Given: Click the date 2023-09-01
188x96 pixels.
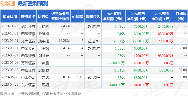Looking at the screenshot, I should click(x=10, y=48).
